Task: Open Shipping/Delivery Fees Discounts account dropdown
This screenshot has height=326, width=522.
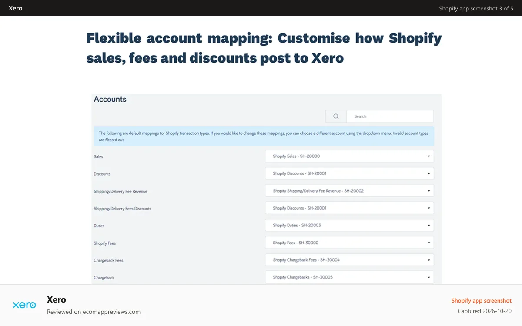Action: pyautogui.click(x=349, y=208)
